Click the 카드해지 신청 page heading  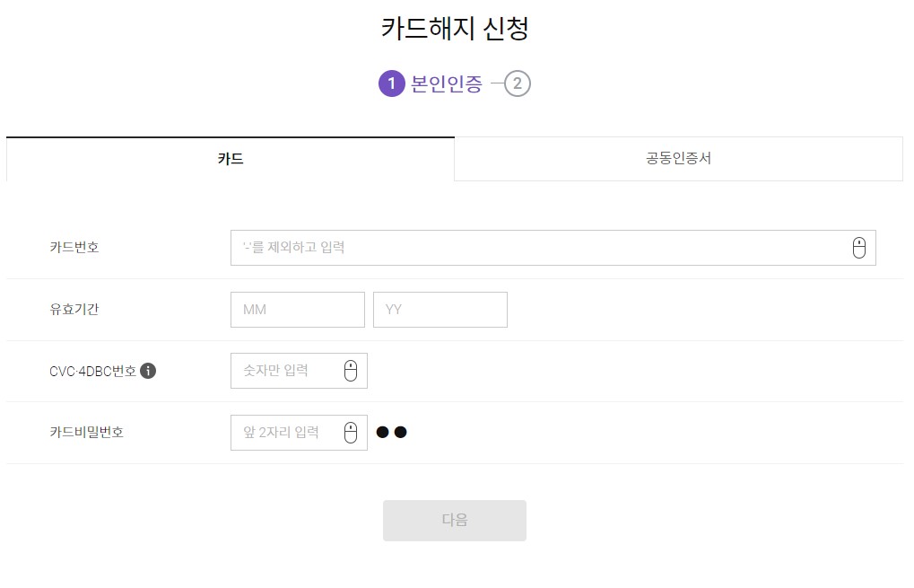point(456,29)
